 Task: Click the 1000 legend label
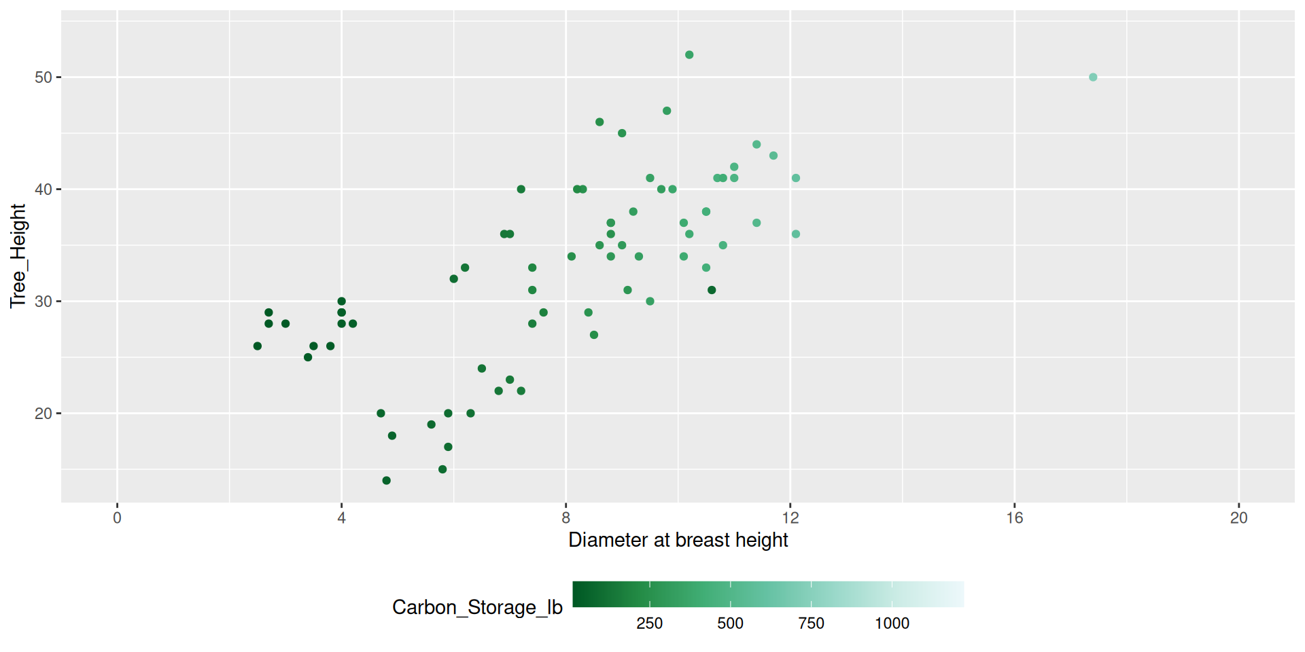click(x=892, y=623)
